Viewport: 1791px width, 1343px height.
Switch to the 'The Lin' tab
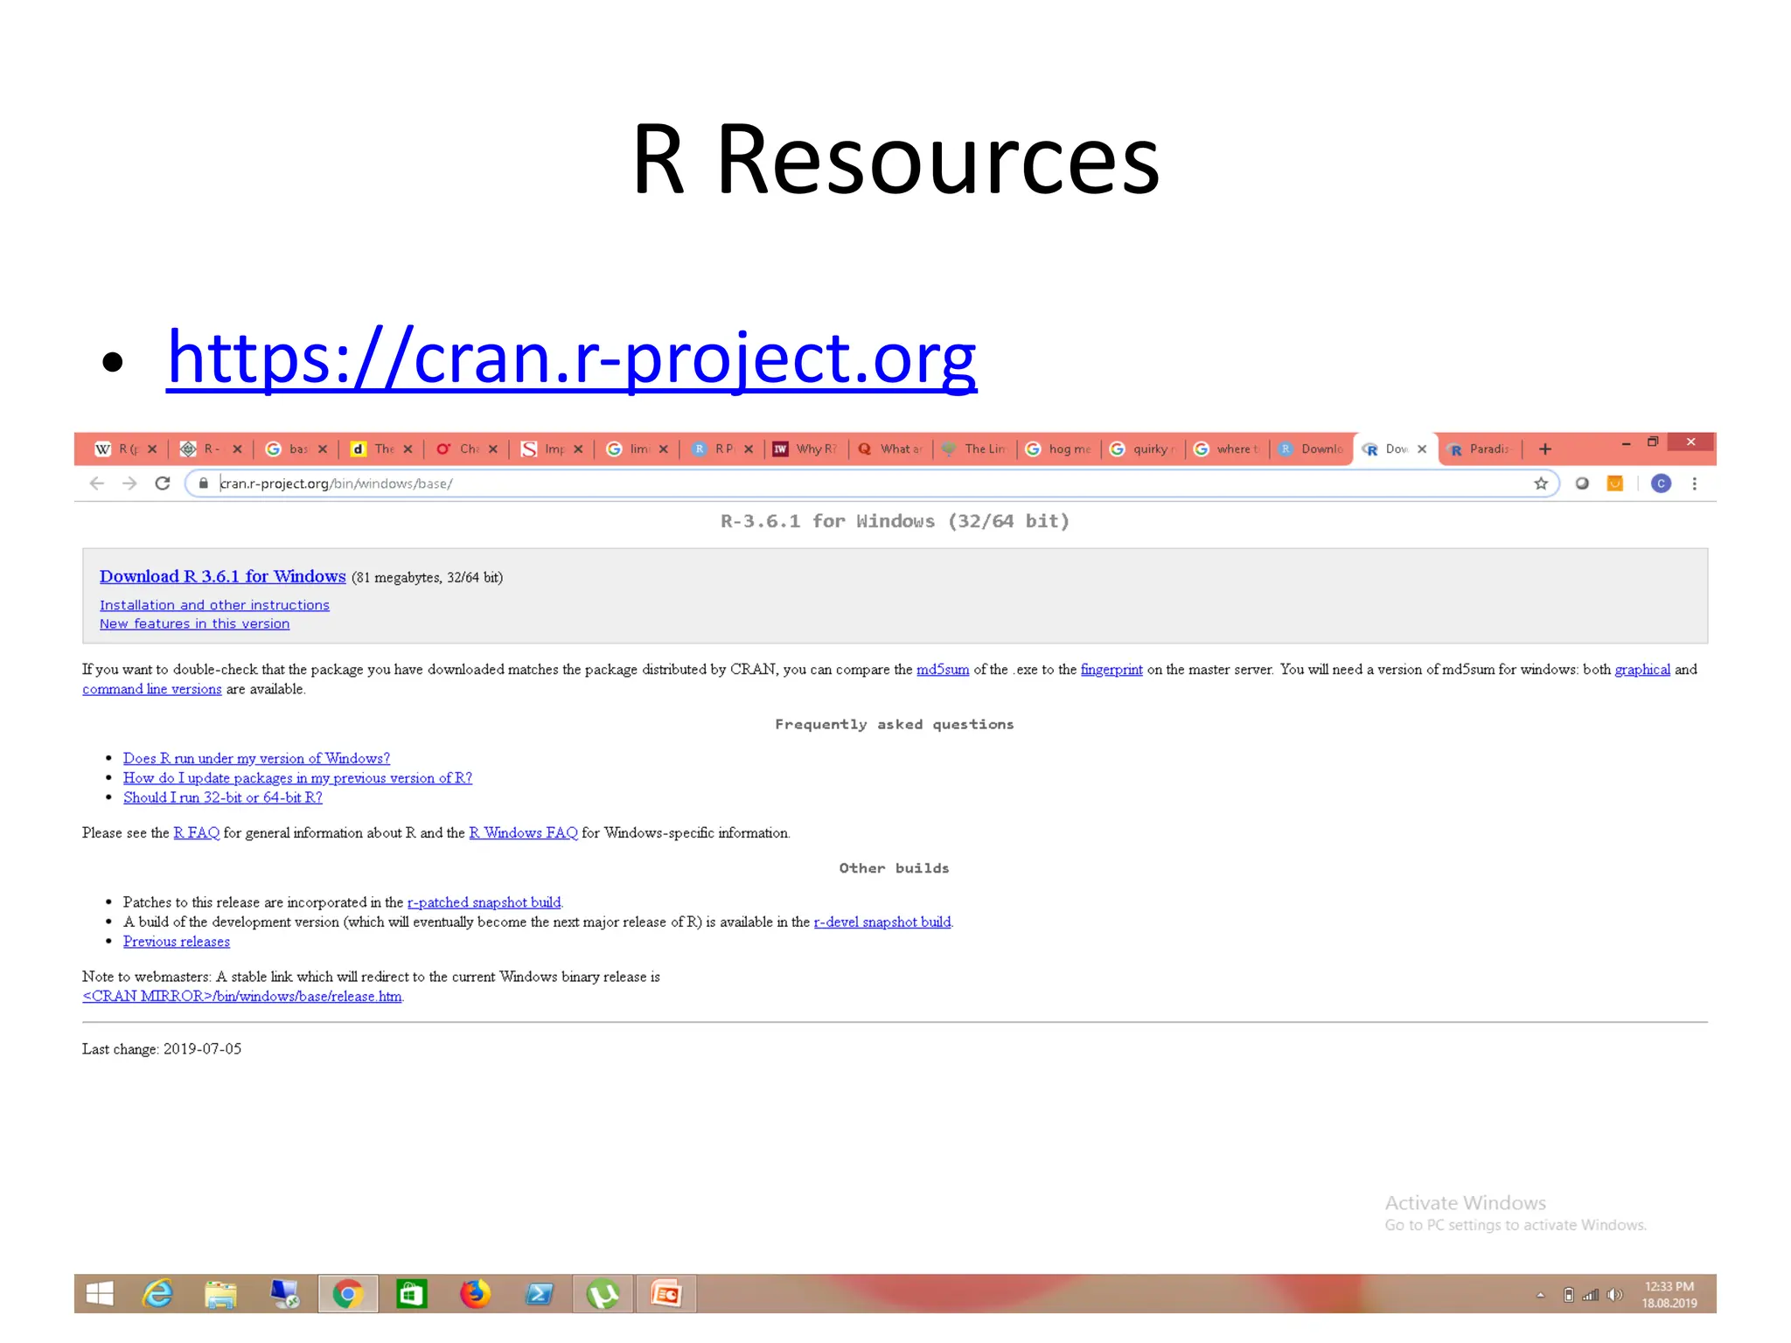click(x=977, y=449)
